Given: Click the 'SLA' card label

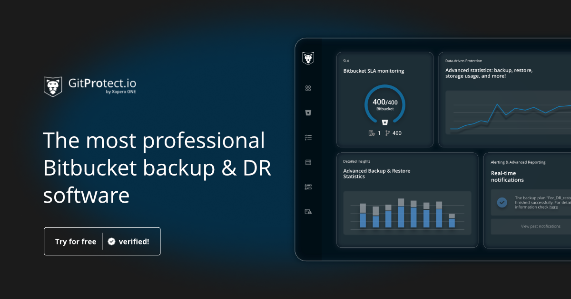Looking at the screenshot, I should pos(346,61).
